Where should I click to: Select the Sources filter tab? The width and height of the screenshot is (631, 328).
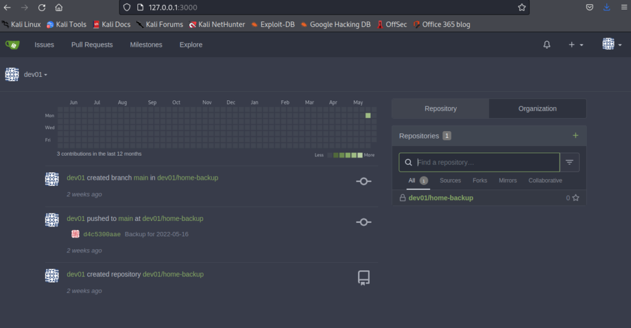(x=450, y=180)
